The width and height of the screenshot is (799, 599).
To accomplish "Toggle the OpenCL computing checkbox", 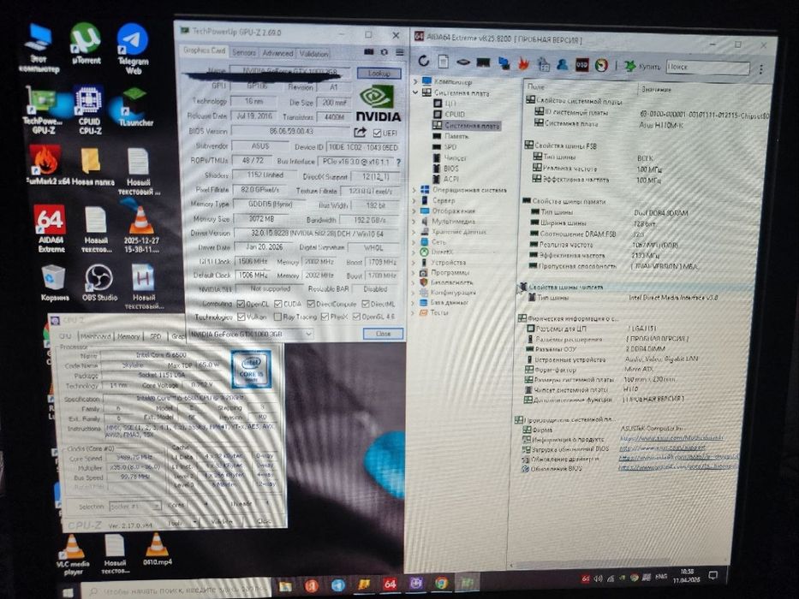I will [x=241, y=304].
